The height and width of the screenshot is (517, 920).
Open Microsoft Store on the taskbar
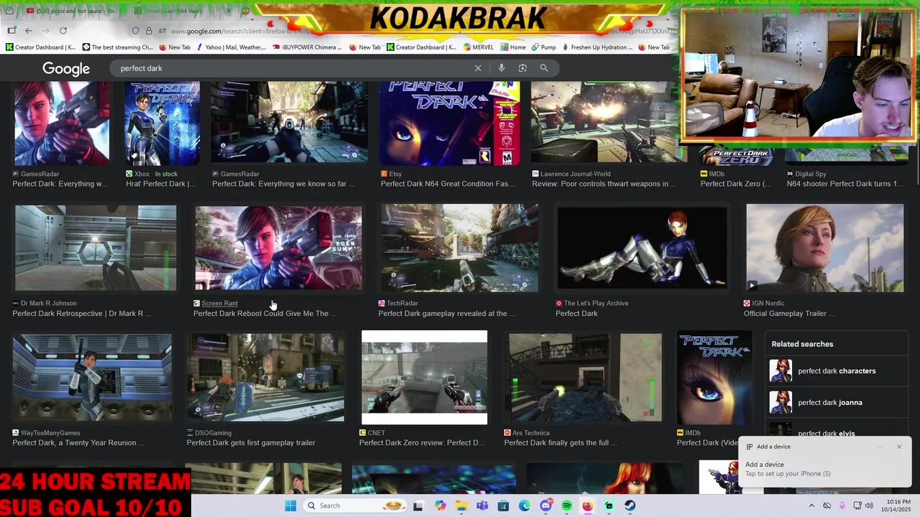click(503, 506)
